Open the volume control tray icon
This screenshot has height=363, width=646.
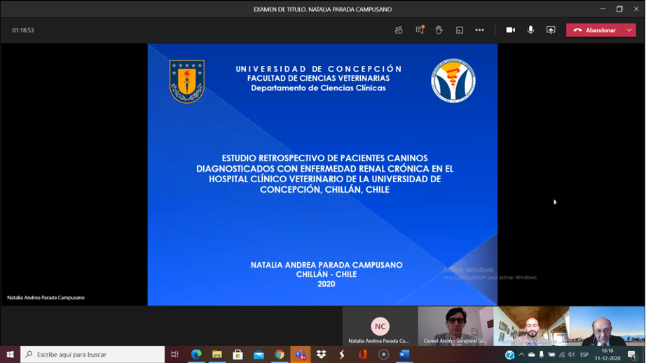coord(572,355)
